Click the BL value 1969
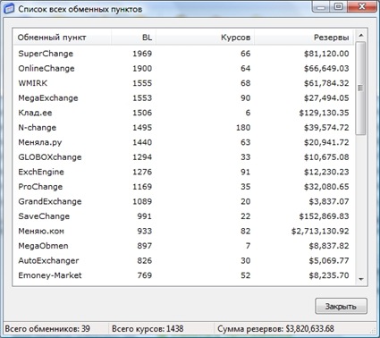 (142, 54)
